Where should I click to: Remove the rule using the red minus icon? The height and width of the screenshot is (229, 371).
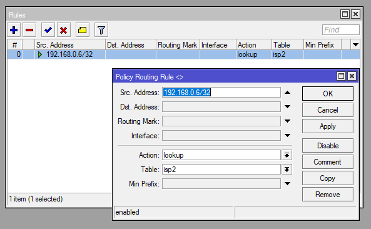pyautogui.click(x=29, y=30)
